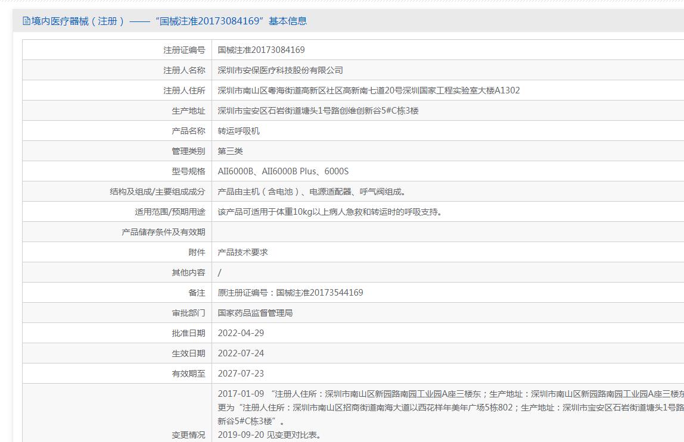Select the label 附件

[197, 252]
